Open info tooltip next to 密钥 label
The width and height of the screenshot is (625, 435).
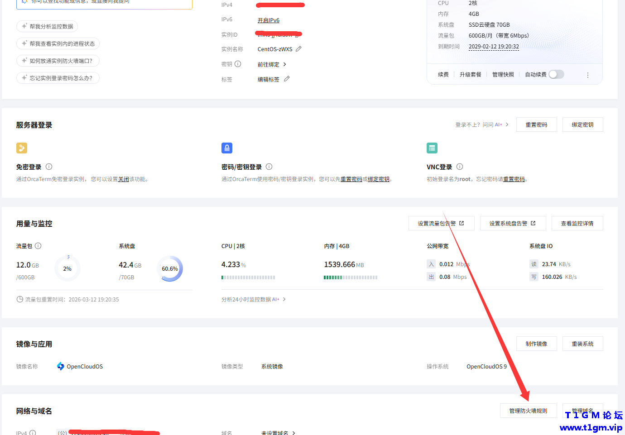pos(238,64)
